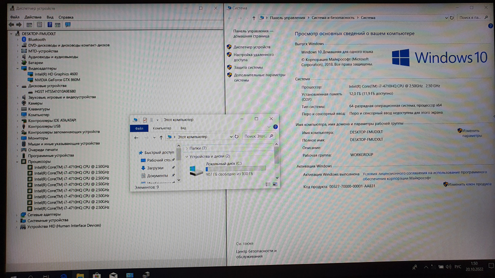Open the Компьютер ribbon tab in Explorer

coord(162,128)
